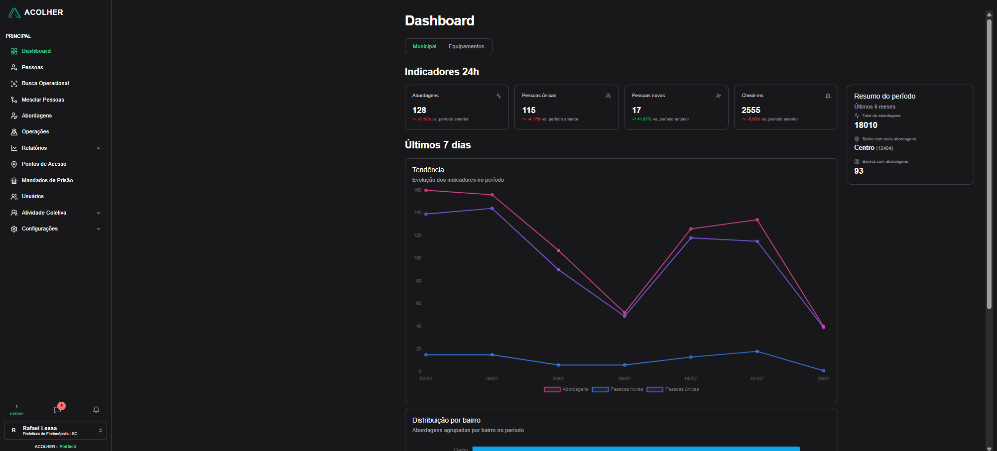Click the Mesclar Pessoas merge icon

pyautogui.click(x=14, y=100)
